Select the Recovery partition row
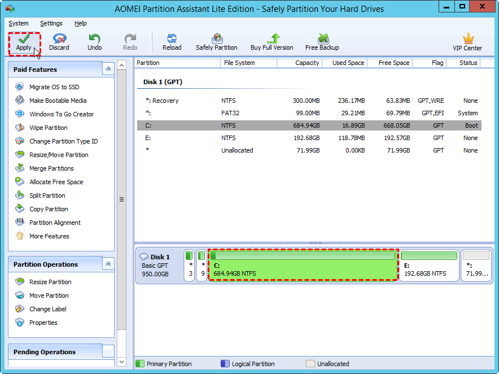 click(309, 101)
